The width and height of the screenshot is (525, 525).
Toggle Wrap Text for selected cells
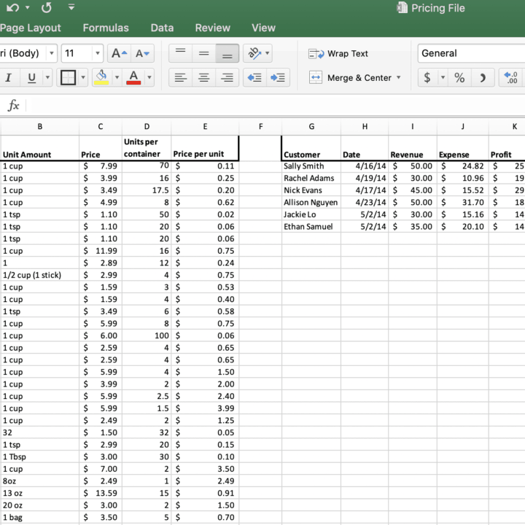[339, 53]
